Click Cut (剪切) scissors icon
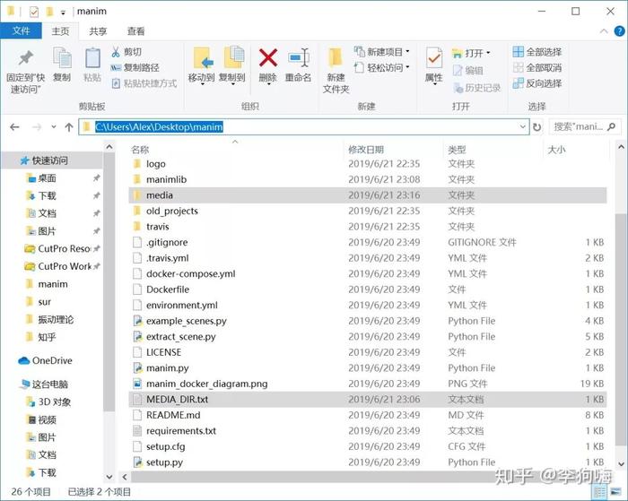The image size is (628, 501). [116, 52]
